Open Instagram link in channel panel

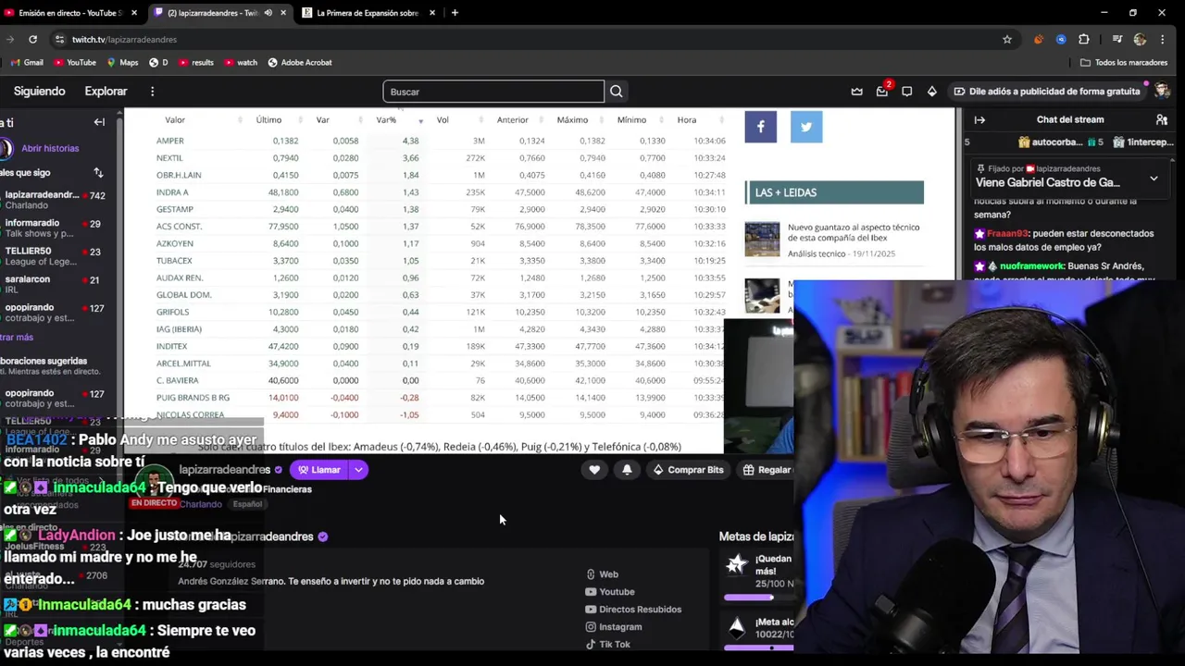614,627
